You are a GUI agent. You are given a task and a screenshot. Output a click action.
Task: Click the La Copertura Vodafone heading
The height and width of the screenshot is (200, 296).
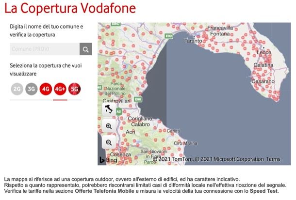[x=70, y=8]
